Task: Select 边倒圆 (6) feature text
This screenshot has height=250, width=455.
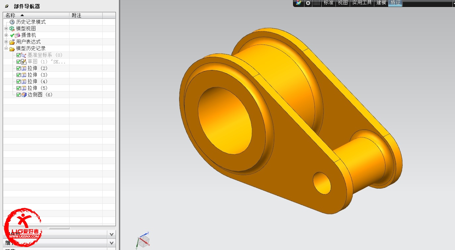Action: (40, 95)
